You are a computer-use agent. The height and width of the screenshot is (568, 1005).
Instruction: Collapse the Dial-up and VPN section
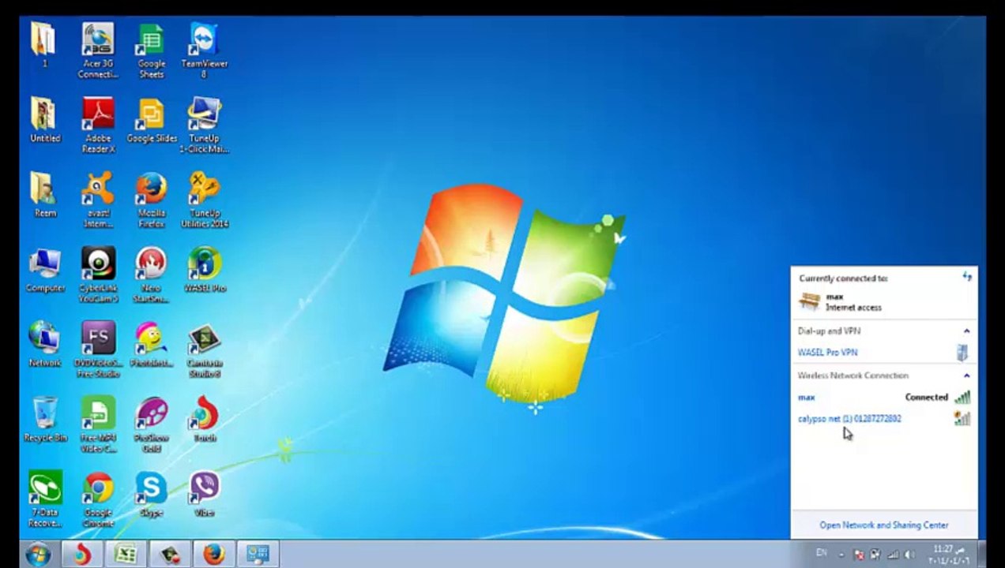pos(966,331)
